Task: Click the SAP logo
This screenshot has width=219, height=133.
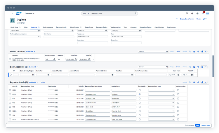Action: tap(19, 13)
